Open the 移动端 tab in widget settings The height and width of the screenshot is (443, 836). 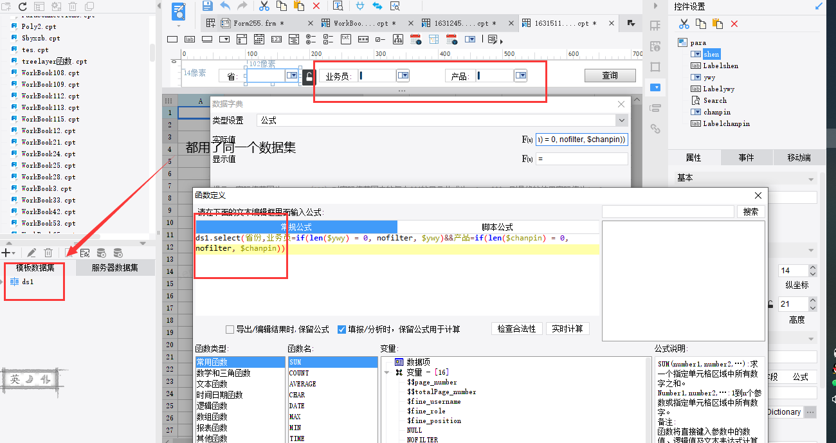point(799,158)
